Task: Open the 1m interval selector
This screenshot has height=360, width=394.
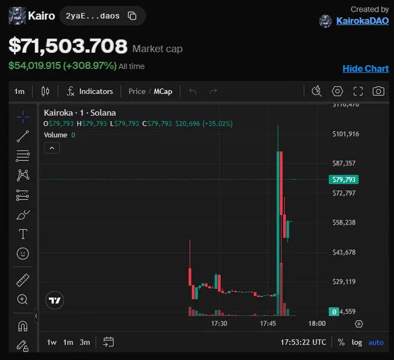Action: coord(19,91)
